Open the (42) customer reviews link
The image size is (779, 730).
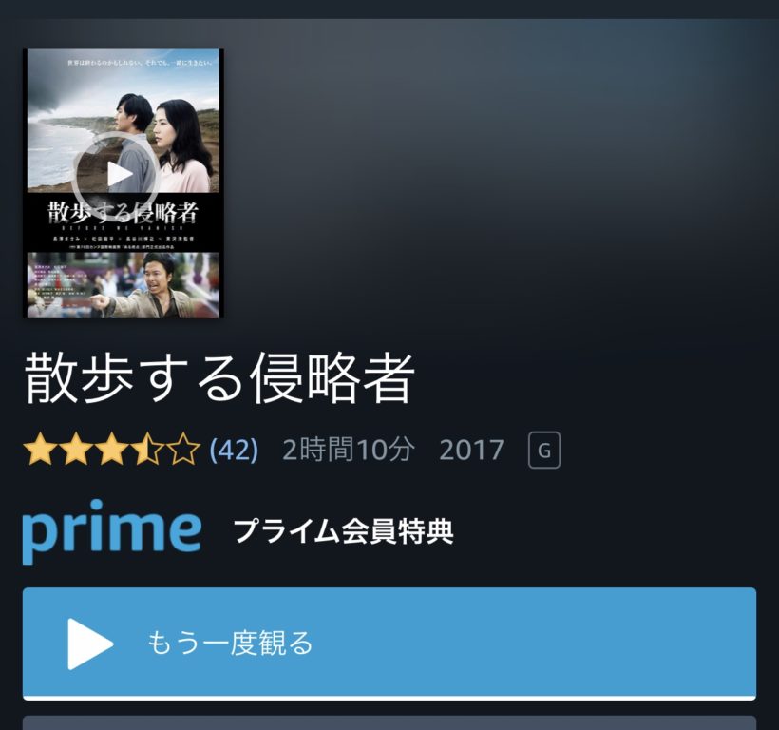[234, 450]
